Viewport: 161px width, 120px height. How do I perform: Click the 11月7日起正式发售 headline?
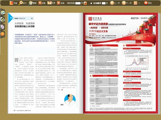tap(98, 31)
